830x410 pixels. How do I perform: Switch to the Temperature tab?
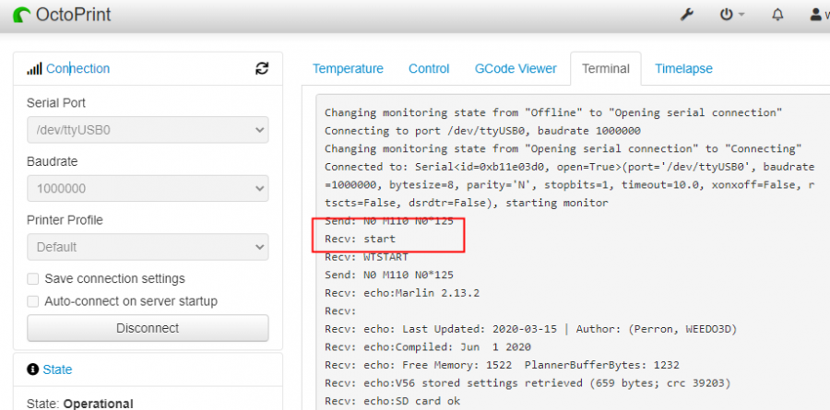348,69
